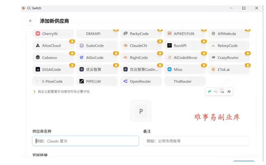This screenshot has height=165, width=266.
Task: Pick ClaudeCN provider preset
Action: tap(141, 45)
